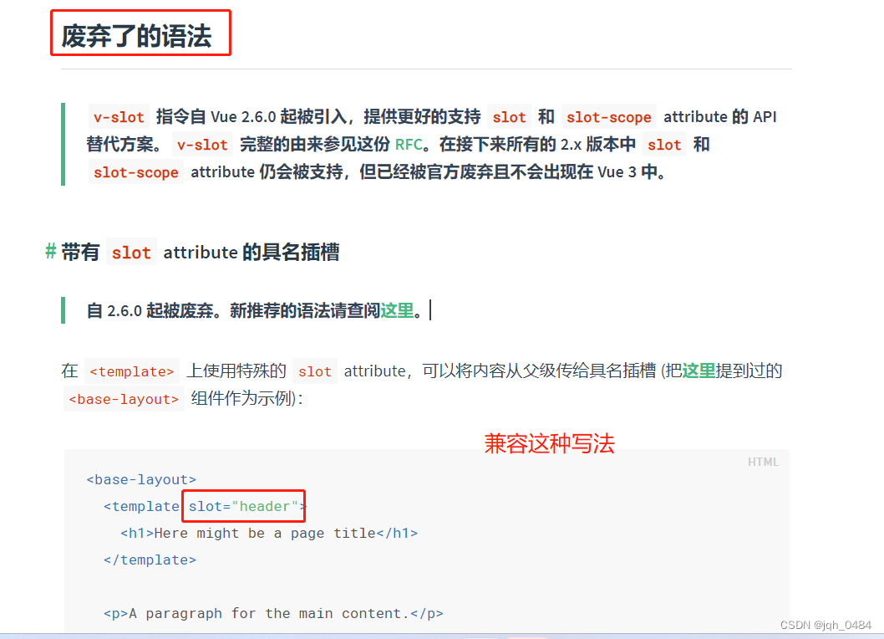This screenshot has height=639, width=884.
Task: Select the <base-layout> line in code block
Action: (142, 479)
